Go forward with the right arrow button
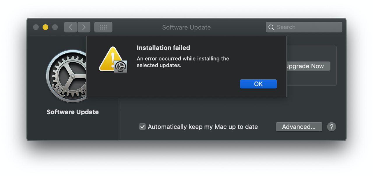Image resolution: width=373 pixels, height=176 pixels. [x=84, y=27]
